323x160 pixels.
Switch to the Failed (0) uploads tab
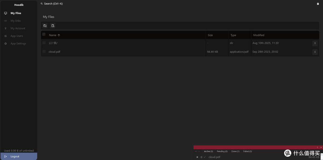(x=247, y=151)
